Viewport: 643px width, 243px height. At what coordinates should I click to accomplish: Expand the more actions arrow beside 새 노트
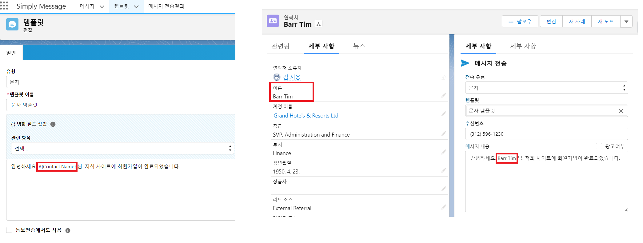click(626, 22)
